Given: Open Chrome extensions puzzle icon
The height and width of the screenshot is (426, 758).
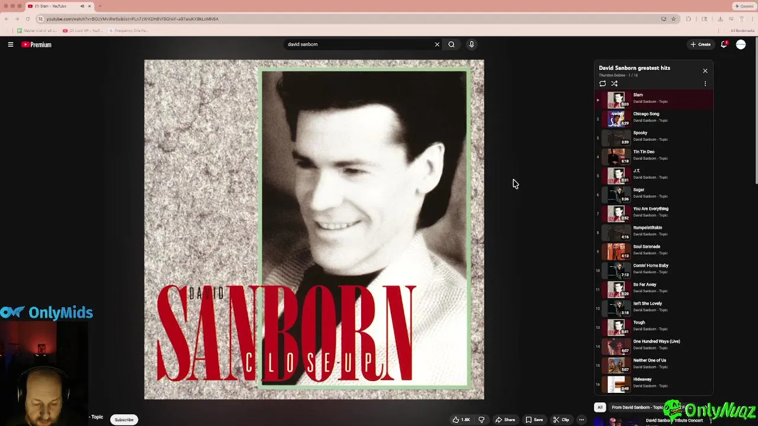Looking at the screenshot, I should (x=688, y=19).
